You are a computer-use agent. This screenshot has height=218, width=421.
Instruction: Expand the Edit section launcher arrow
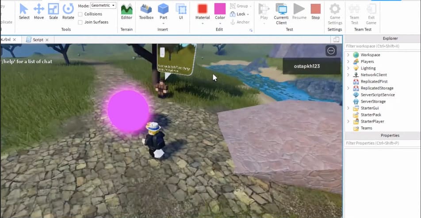tap(251, 30)
